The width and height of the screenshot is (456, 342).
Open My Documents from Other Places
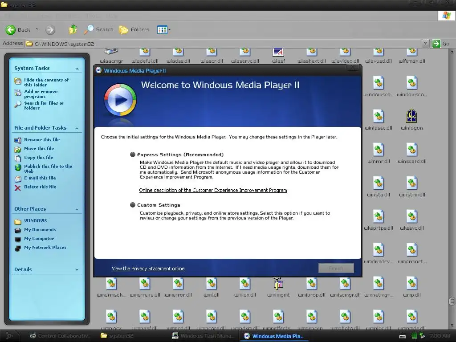40,230
